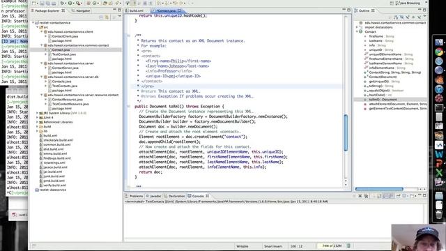Screen dimensions: 446x251
Task: Open the Trash in the Dock
Action: pos(439,214)
